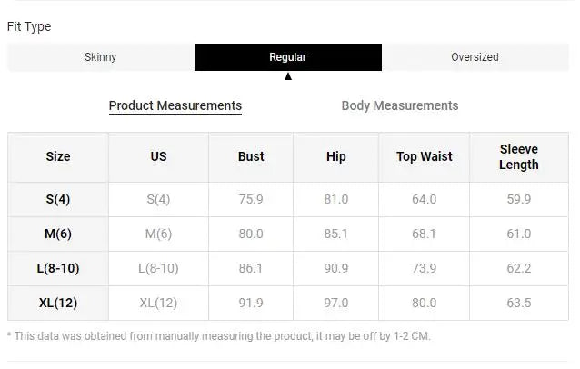The height and width of the screenshot is (369, 580).
Task: Select the Oversized fit type
Action: tap(475, 57)
